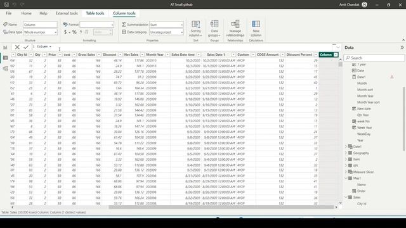Screen dimensions: 406x228
Task: Click the Name input field
Action: [40, 25]
